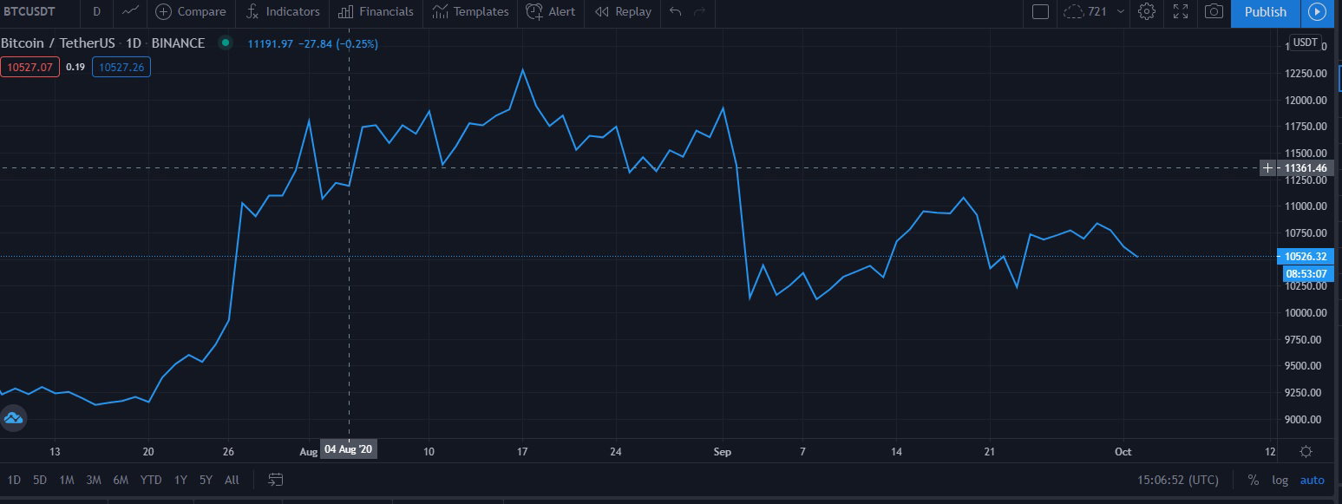Redo the last chart action
Screen dimensions: 1342x504
click(x=699, y=11)
